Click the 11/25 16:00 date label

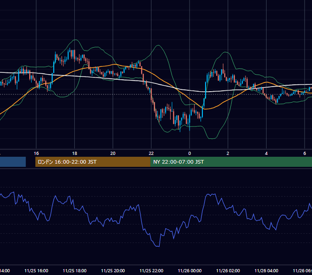click(36, 270)
